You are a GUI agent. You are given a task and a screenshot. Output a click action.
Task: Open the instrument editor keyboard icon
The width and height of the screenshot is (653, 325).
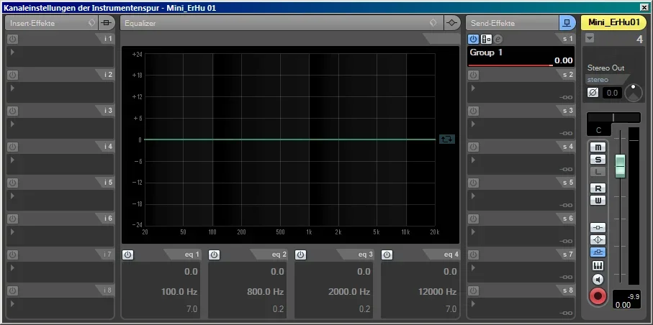pos(598,265)
